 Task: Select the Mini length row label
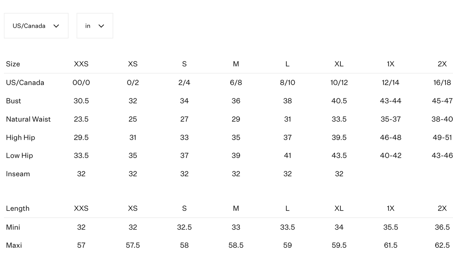pyautogui.click(x=13, y=227)
